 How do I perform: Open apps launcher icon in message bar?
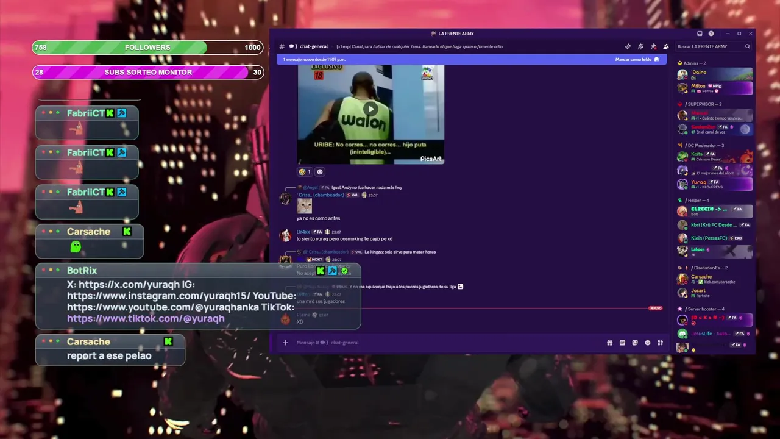point(660,343)
